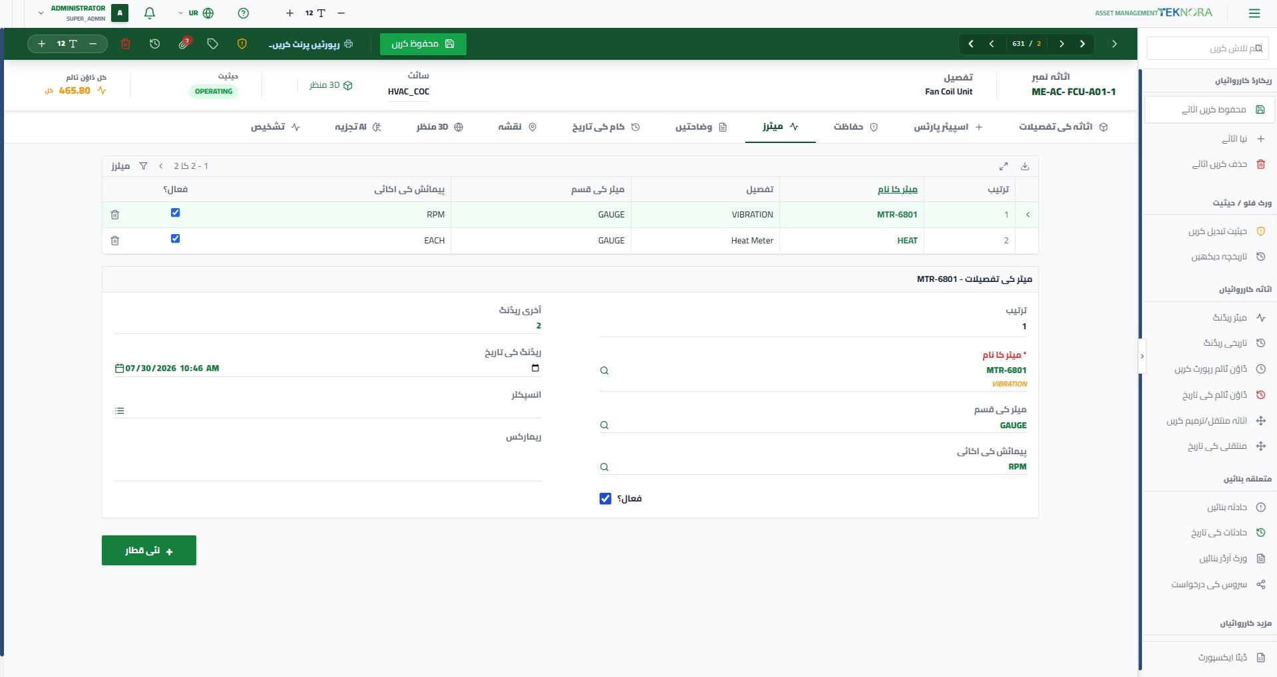Delete HEAT row trash icon

(x=114, y=241)
